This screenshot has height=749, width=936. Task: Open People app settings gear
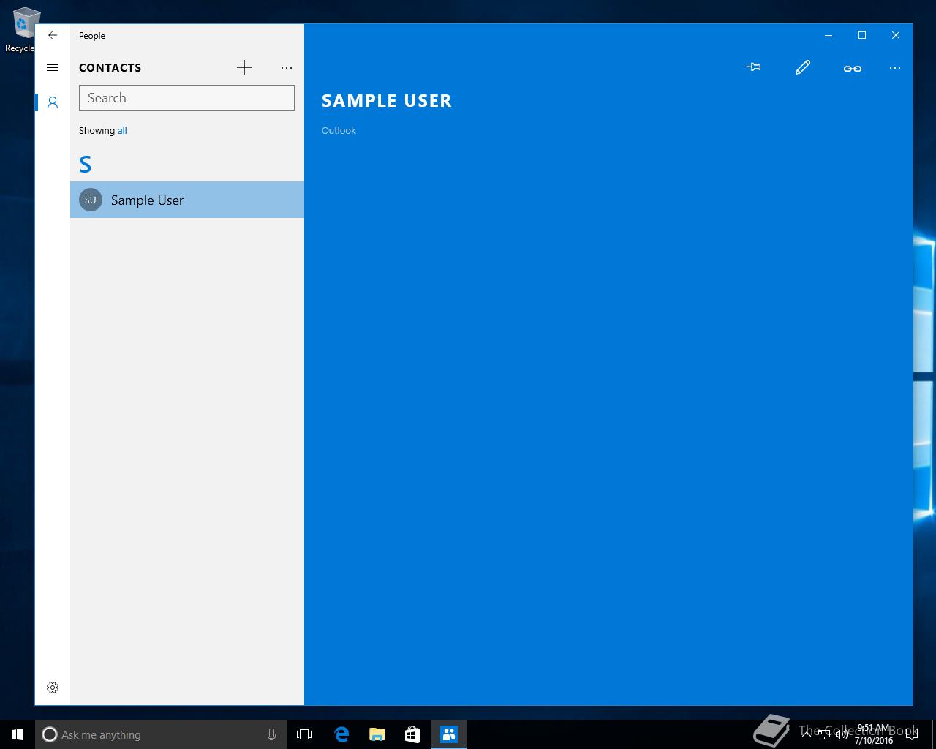click(x=53, y=688)
